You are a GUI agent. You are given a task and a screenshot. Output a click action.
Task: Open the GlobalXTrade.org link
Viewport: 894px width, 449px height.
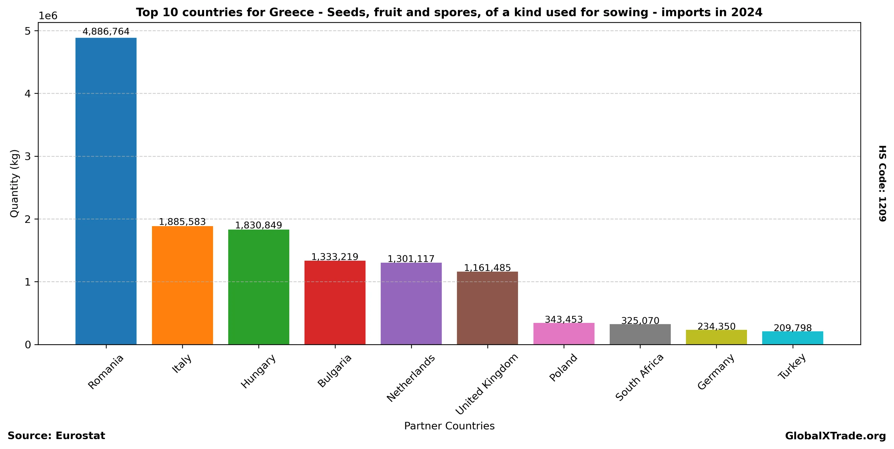coord(835,436)
